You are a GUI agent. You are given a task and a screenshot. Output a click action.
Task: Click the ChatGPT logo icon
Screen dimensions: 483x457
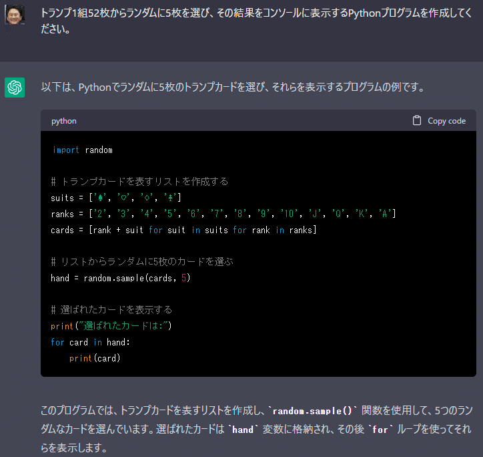pyautogui.click(x=15, y=88)
